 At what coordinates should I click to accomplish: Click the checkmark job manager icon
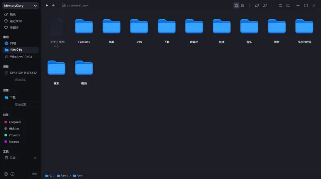pyautogui.click(x=12, y=174)
